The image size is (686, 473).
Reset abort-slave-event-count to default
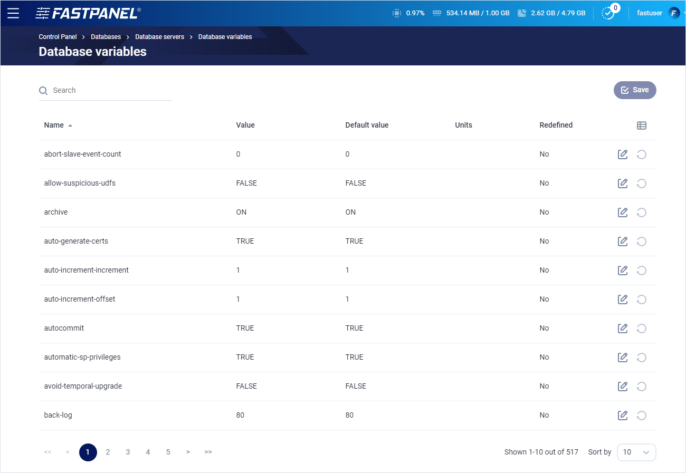[x=642, y=155]
